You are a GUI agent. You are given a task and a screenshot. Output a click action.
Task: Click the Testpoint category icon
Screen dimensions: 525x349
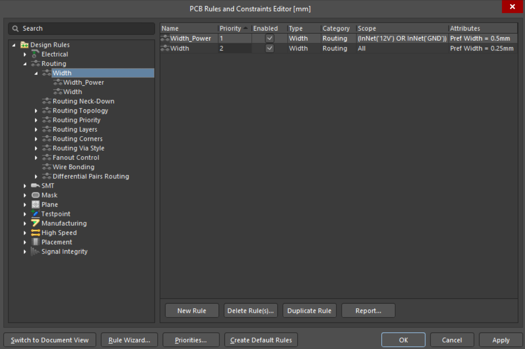coord(35,214)
